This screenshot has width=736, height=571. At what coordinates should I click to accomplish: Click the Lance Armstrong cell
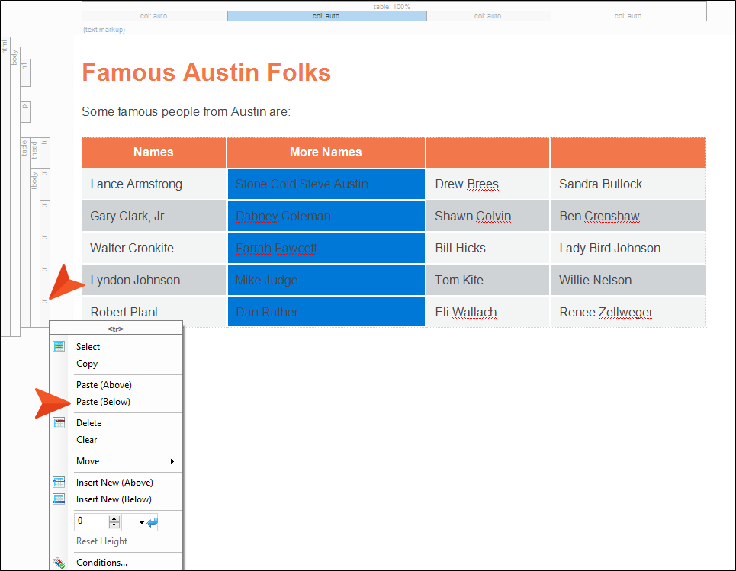point(154,184)
